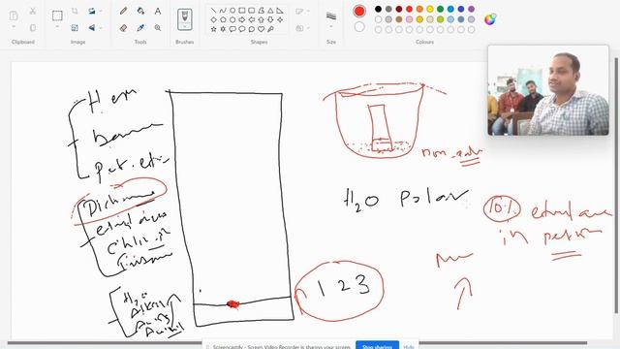This screenshot has width=620, height=349.
Task: Click the Stop sharing button
Action: 377,346
